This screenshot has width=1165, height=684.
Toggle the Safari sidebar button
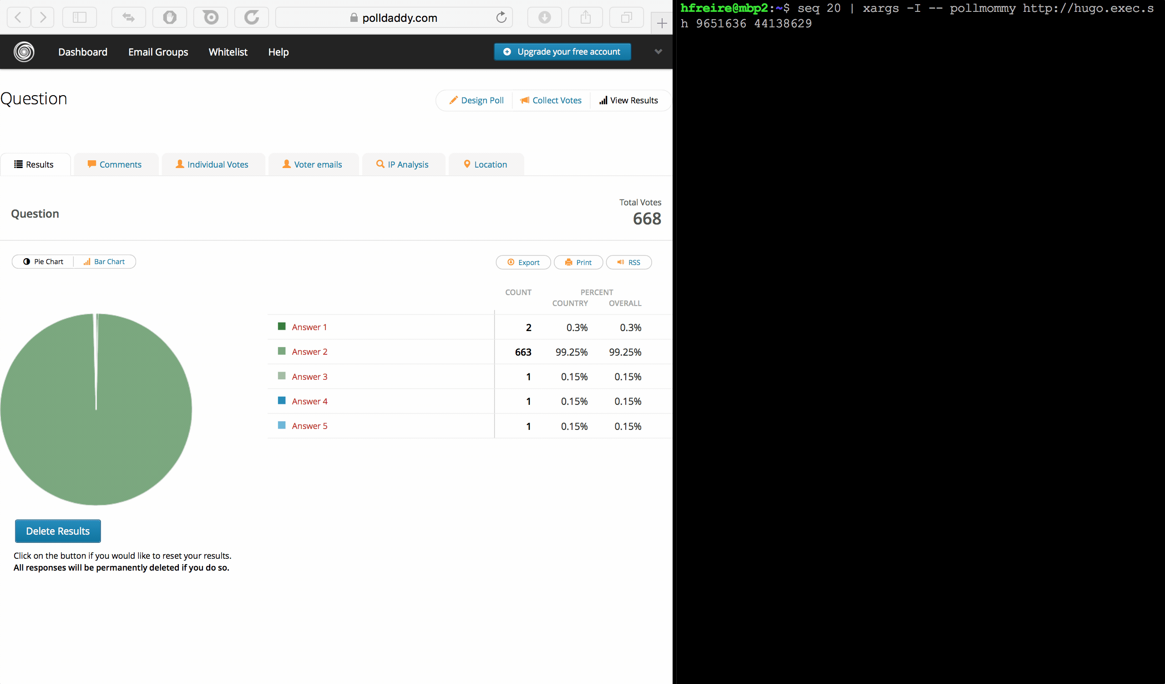(80, 18)
